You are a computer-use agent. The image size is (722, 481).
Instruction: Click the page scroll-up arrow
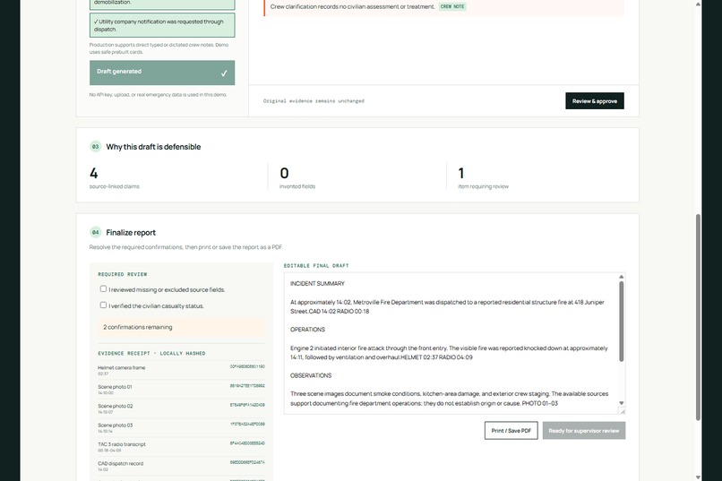click(698, 4)
